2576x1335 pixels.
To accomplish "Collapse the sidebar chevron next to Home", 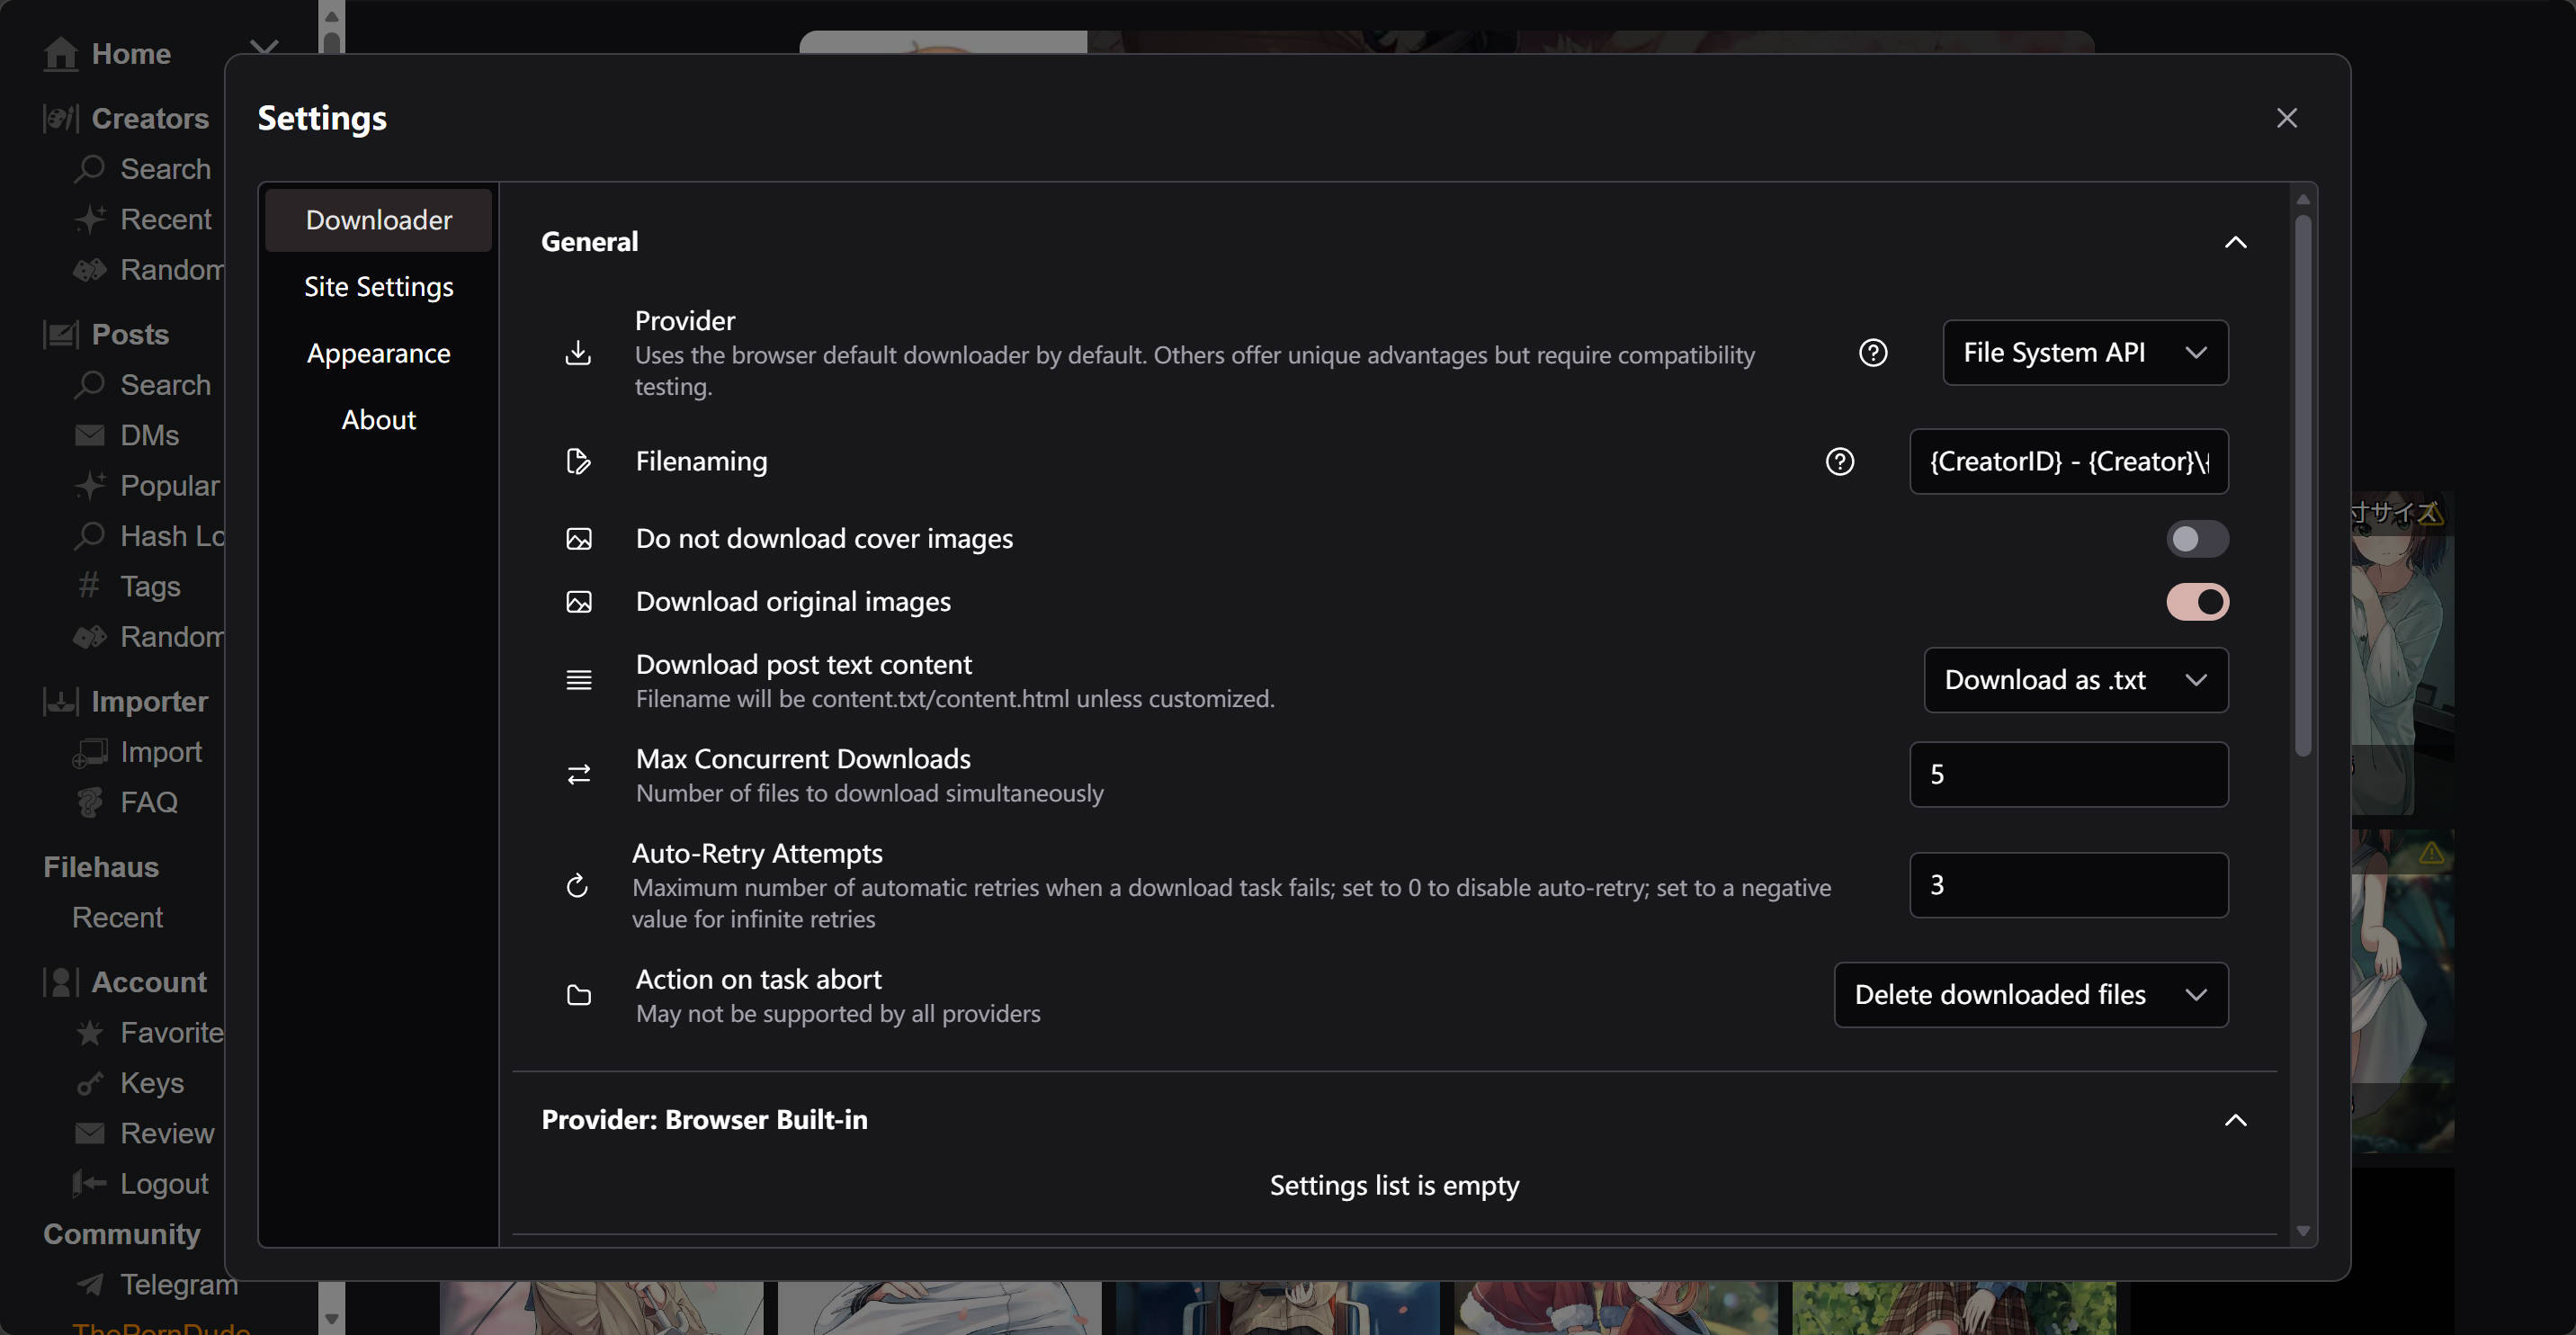I will tap(264, 48).
